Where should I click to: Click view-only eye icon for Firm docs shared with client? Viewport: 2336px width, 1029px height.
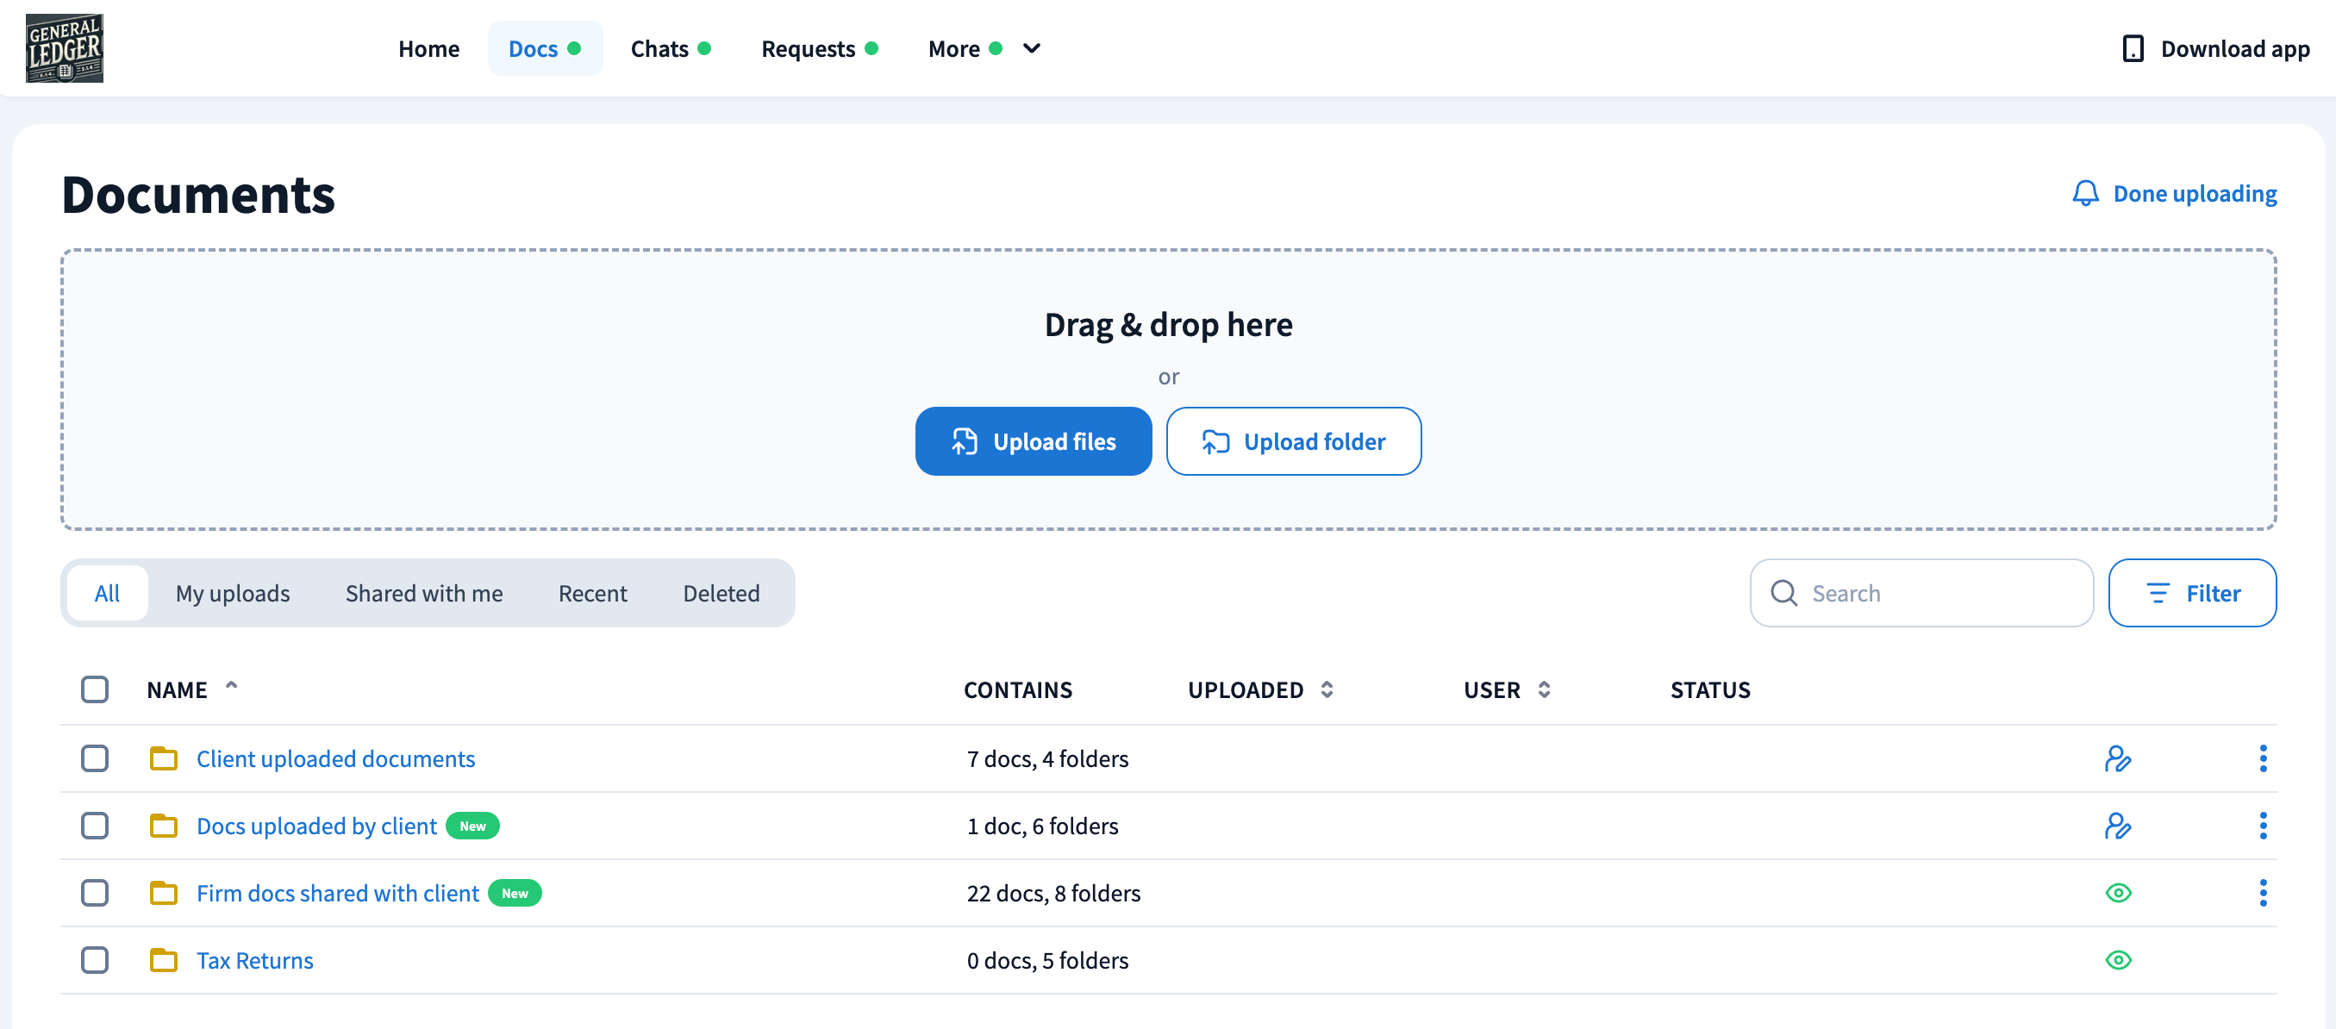tap(2117, 892)
